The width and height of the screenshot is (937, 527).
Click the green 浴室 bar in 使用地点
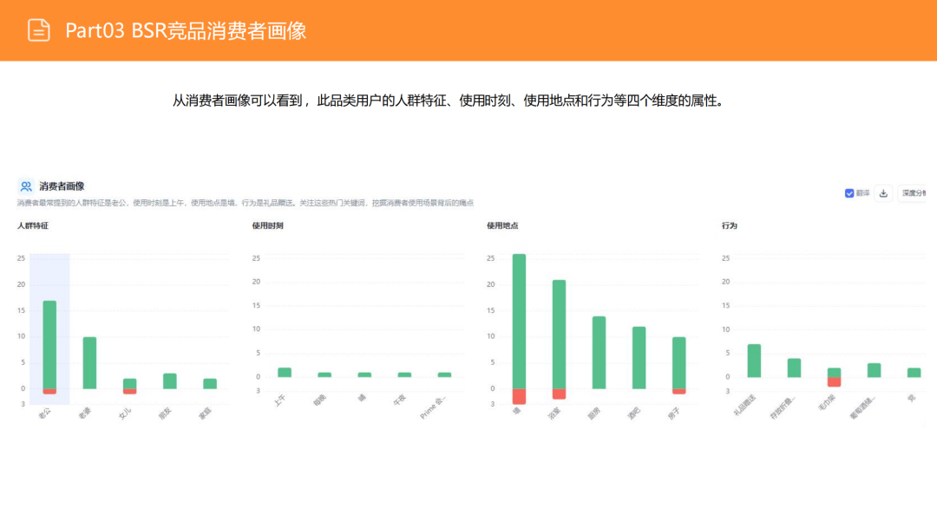(x=560, y=335)
